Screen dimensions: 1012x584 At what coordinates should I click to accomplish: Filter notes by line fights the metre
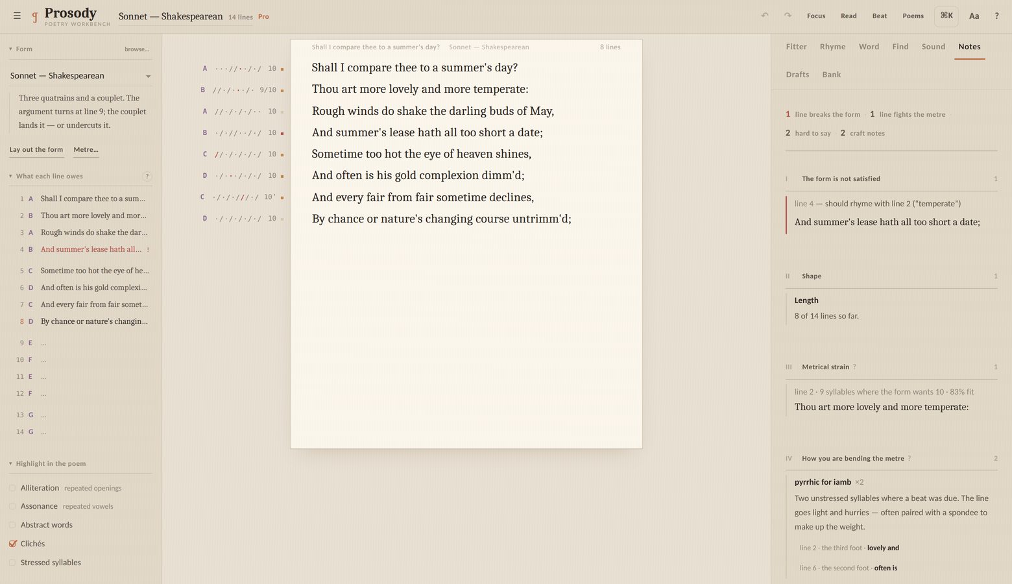click(908, 114)
